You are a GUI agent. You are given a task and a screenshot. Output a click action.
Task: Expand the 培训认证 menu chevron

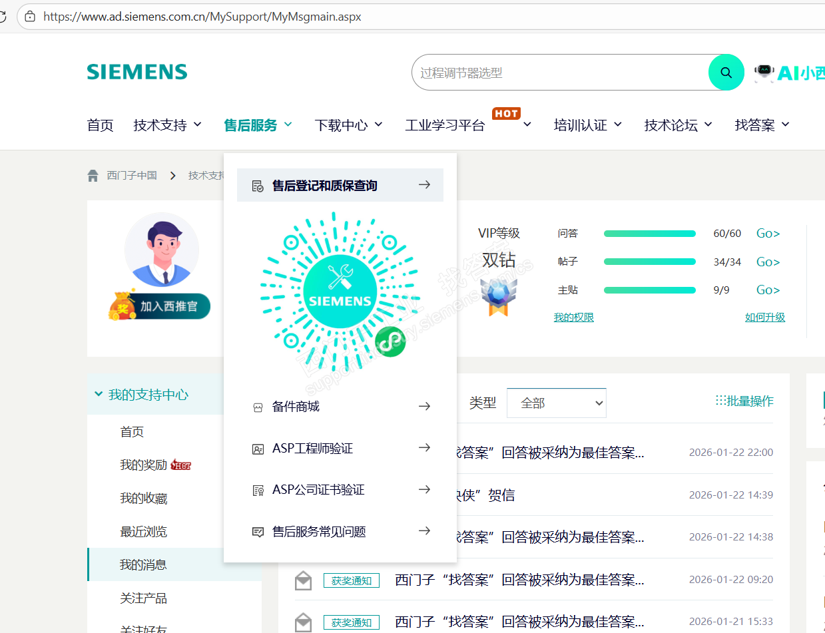point(618,124)
